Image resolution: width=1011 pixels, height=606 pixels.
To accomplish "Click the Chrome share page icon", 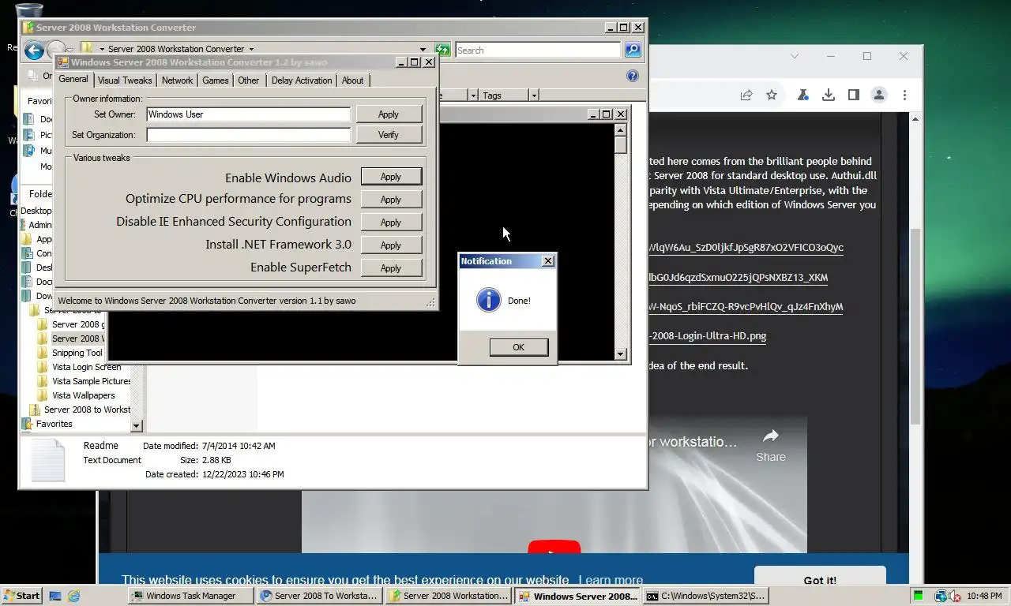I will pos(746,95).
